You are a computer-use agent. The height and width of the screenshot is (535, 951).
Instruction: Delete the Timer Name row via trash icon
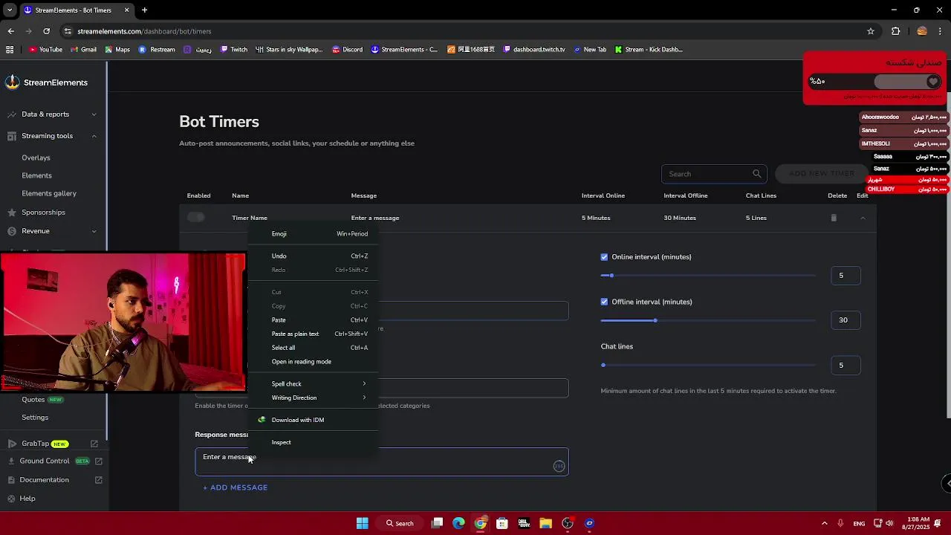point(834,218)
